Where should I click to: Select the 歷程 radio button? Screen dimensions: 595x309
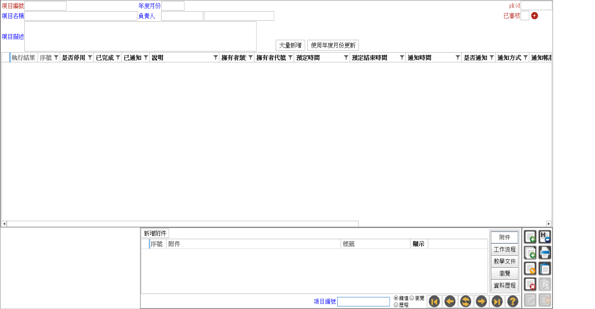(x=396, y=305)
